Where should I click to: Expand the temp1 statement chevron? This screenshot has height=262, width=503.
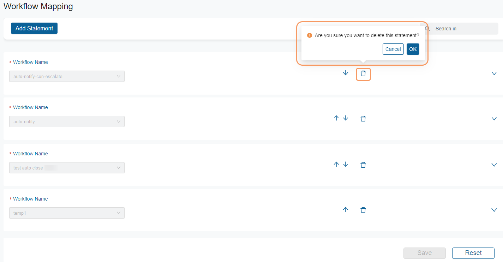pos(494,210)
